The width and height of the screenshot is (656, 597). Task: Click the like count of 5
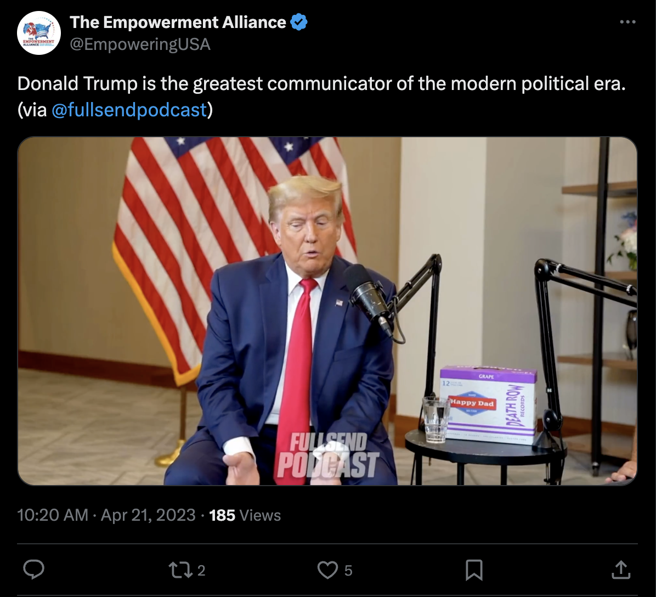[x=348, y=570]
